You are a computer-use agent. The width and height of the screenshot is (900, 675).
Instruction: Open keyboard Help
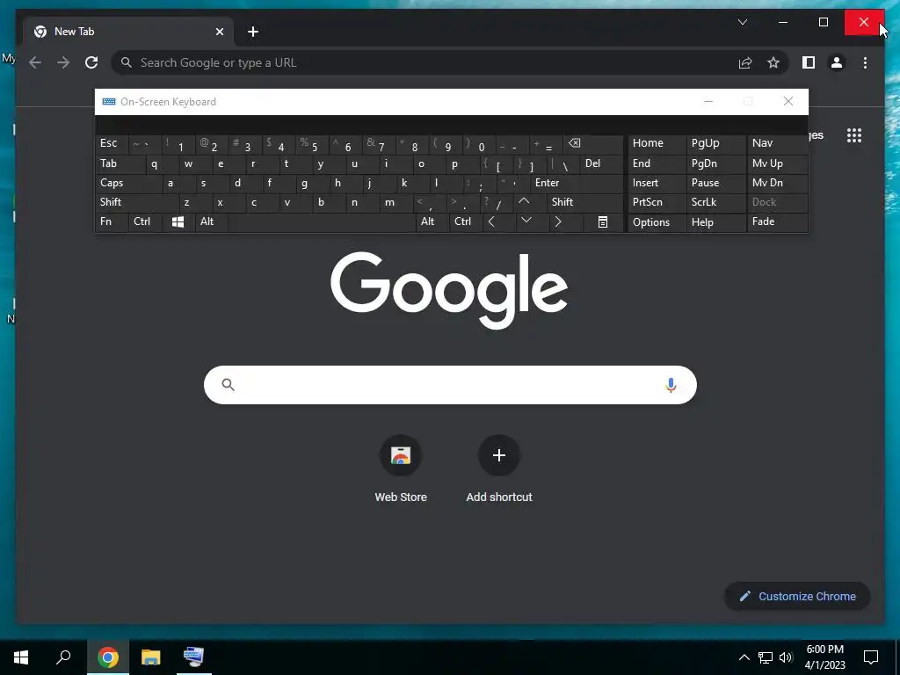point(716,222)
